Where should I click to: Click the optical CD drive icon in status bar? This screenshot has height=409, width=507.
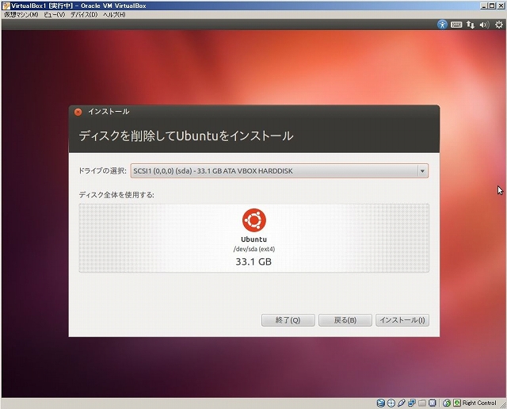[391, 403]
